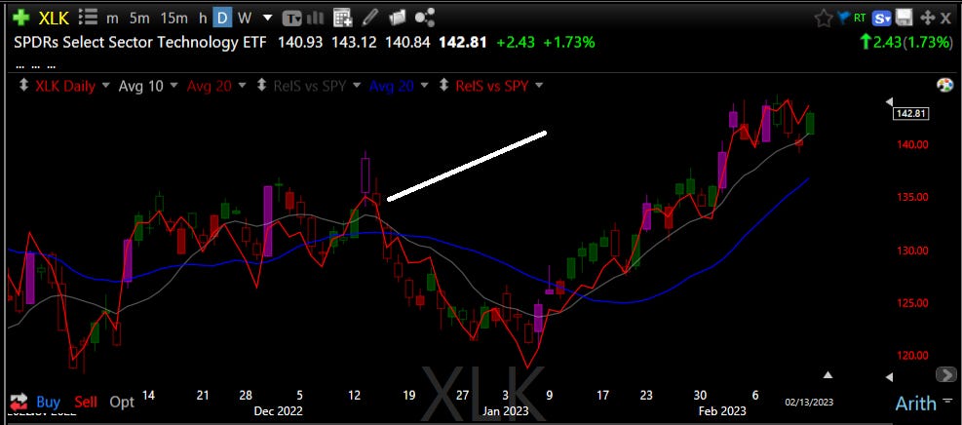Open the additional timeframes dropdown arrow
Screen dimensions: 962x425
(x=267, y=19)
